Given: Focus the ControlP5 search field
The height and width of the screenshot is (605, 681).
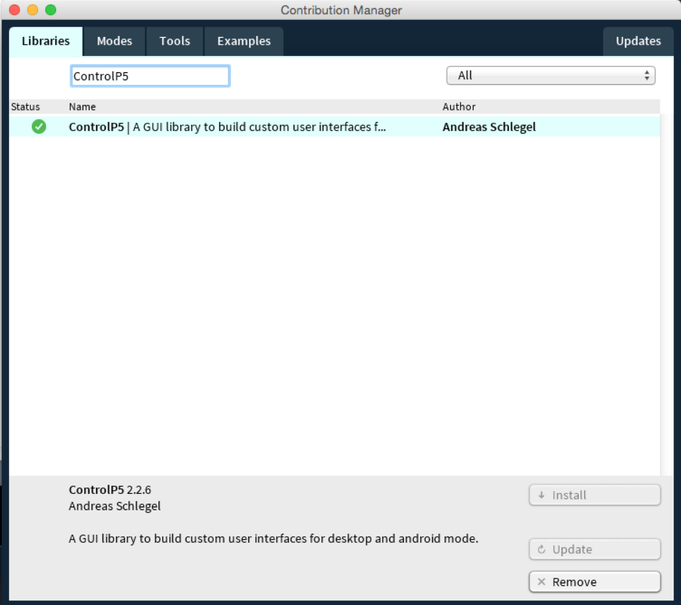Looking at the screenshot, I should pos(150,76).
